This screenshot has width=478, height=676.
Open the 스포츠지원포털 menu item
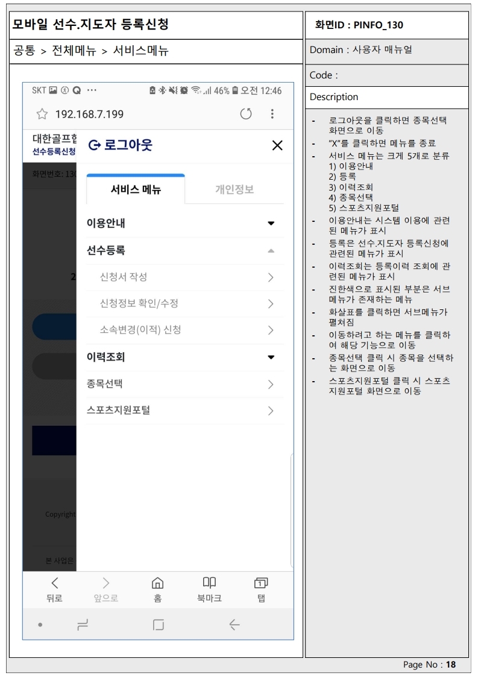point(185,411)
